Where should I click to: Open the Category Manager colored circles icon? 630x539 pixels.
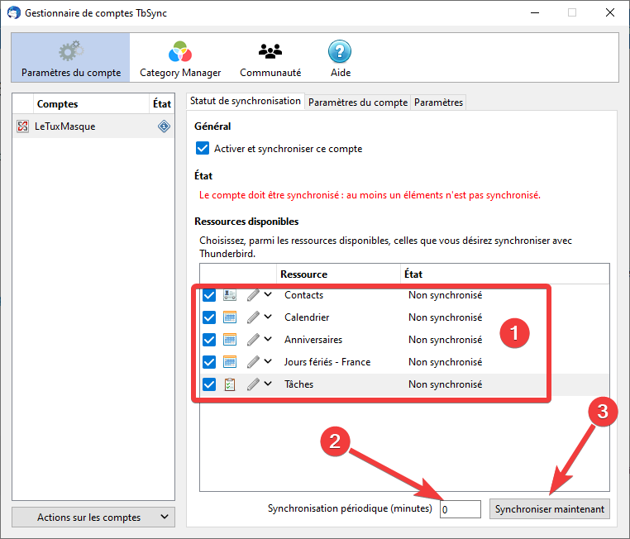pyautogui.click(x=180, y=51)
